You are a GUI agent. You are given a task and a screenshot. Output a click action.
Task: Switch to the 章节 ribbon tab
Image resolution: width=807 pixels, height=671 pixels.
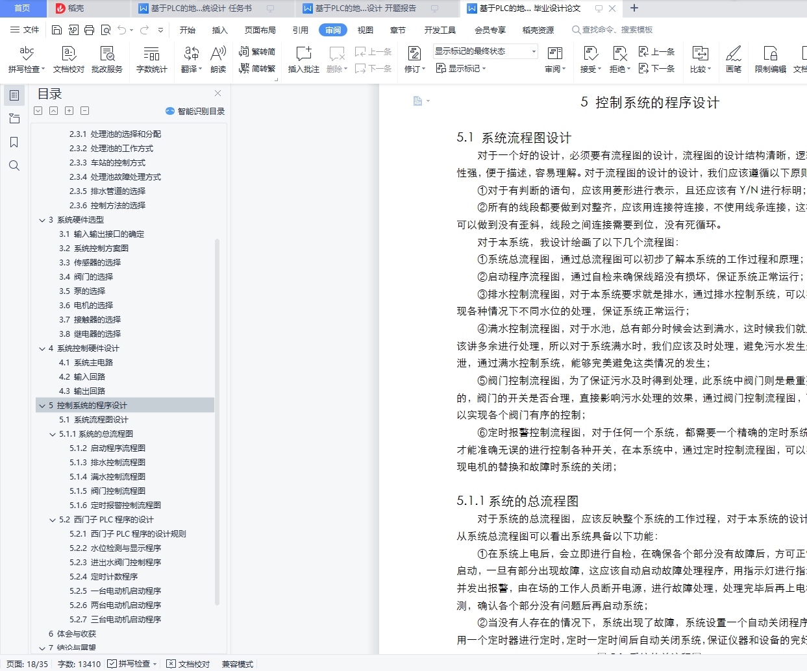[x=398, y=30]
